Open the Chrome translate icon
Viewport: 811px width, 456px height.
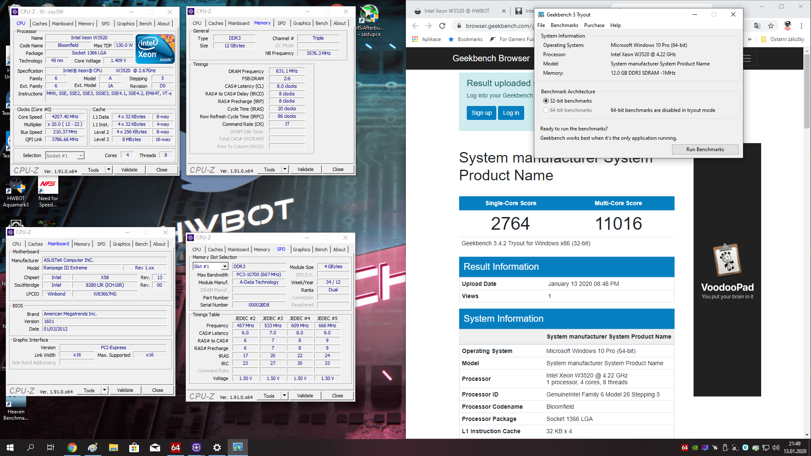[757, 26]
